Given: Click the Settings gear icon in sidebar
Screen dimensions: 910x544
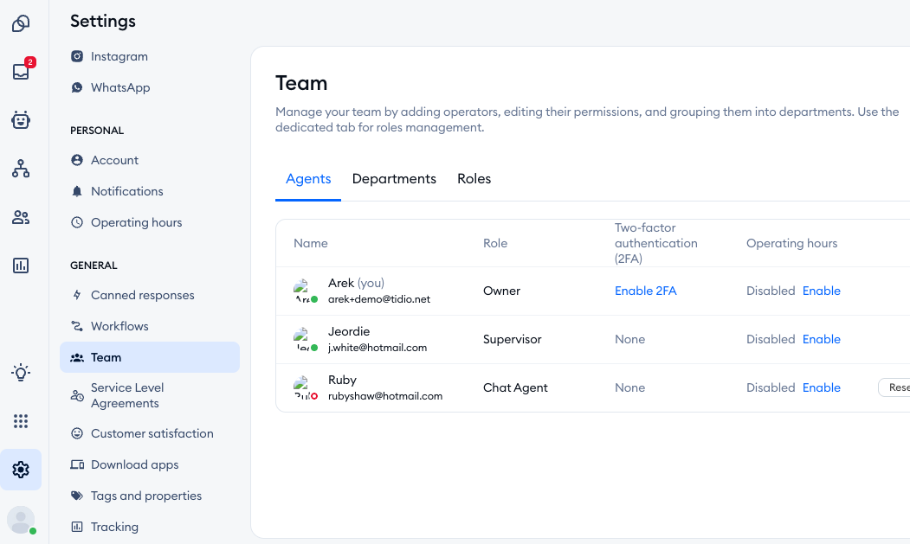Looking at the screenshot, I should (x=21, y=470).
